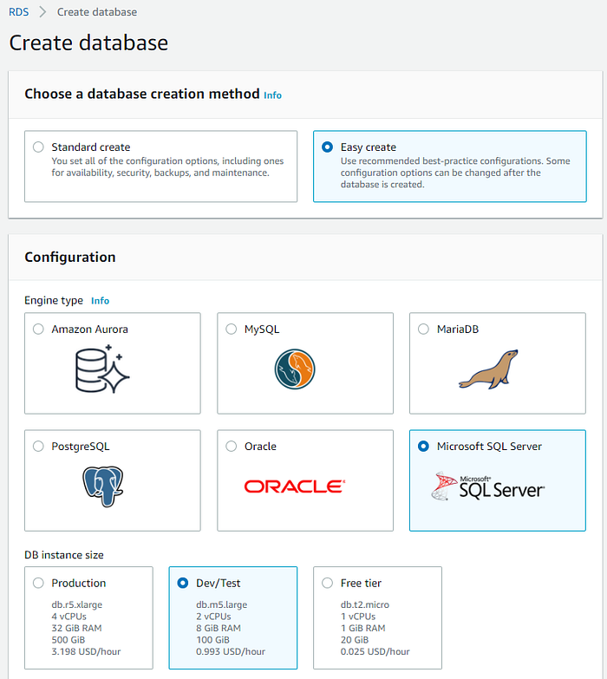Click the PostgreSQL elephant logo
The width and height of the screenshot is (607, 679).
(103, 486)
